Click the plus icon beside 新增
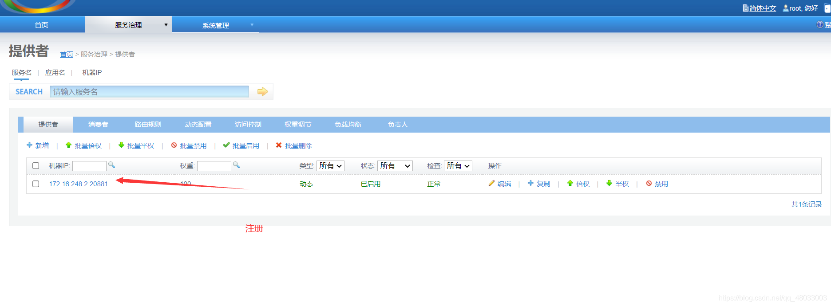Viewport: 831px width, 306px height. point(29,145)
